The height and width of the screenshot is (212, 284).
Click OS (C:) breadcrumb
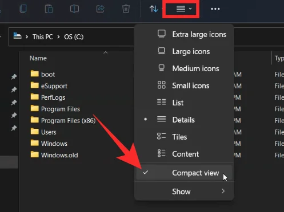coord(74,36)
